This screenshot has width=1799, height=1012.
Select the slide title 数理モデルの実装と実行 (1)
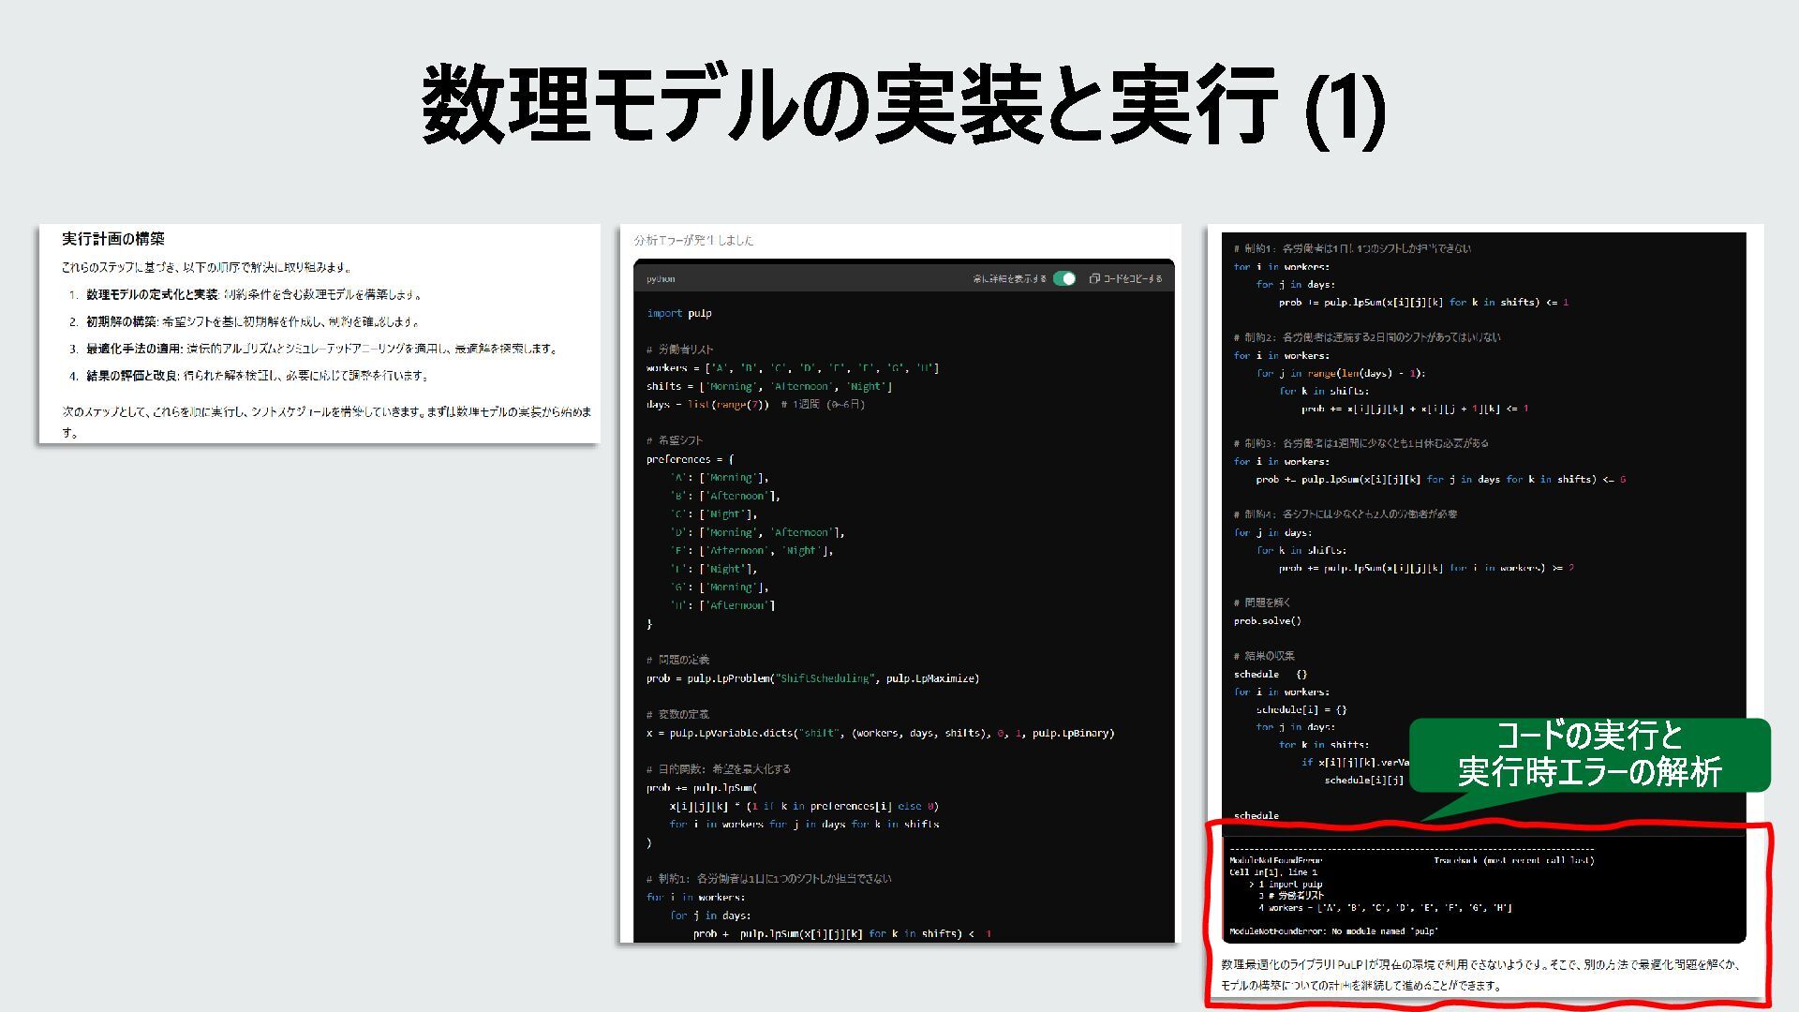(x=901, y=106)
